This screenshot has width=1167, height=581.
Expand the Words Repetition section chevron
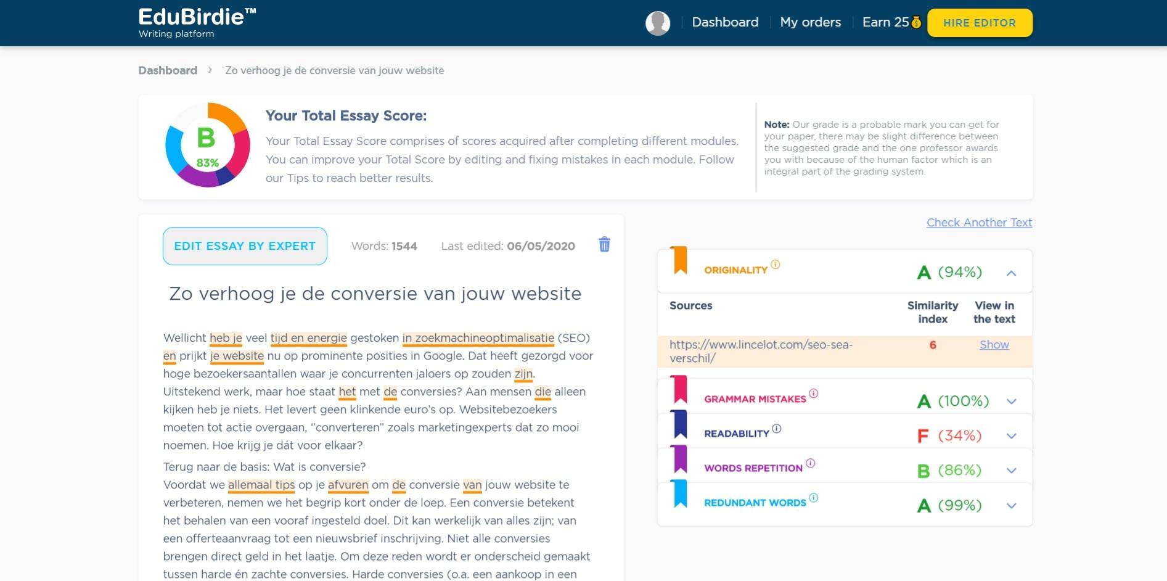(1011, 471)
